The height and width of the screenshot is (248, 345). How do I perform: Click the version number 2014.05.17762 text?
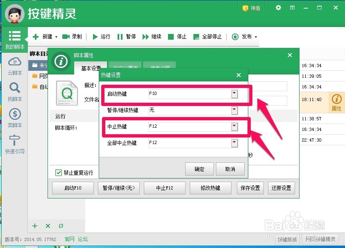pos(40,239)
